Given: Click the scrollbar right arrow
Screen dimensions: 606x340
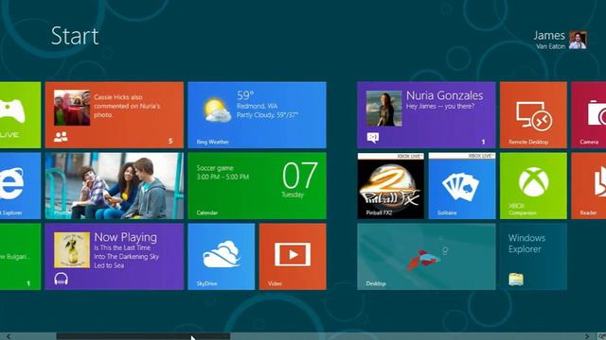Looking at the screenshot, I should [x=587, y=336].
